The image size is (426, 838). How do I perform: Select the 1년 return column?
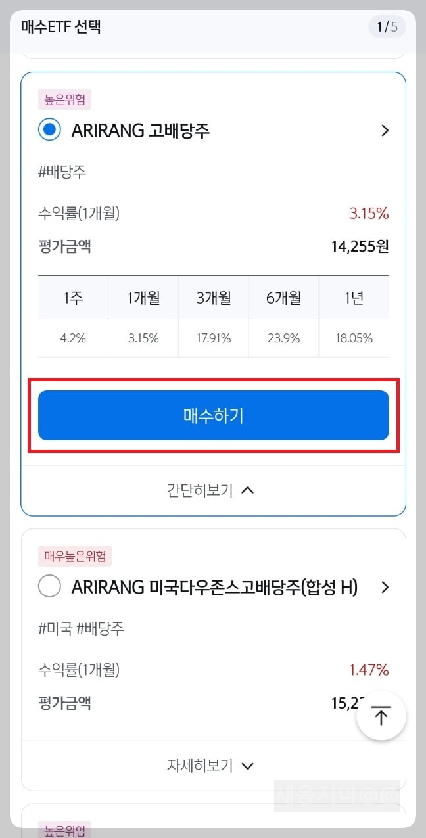coord(353,297)
